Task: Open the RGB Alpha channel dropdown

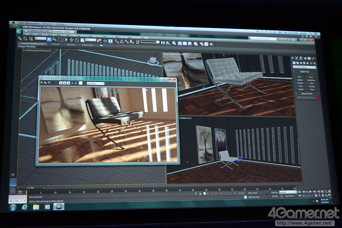Action: [x=95, y=83]
